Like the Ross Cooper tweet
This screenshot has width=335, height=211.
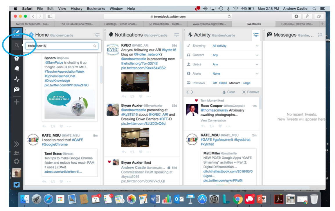(x=220, y=126)
